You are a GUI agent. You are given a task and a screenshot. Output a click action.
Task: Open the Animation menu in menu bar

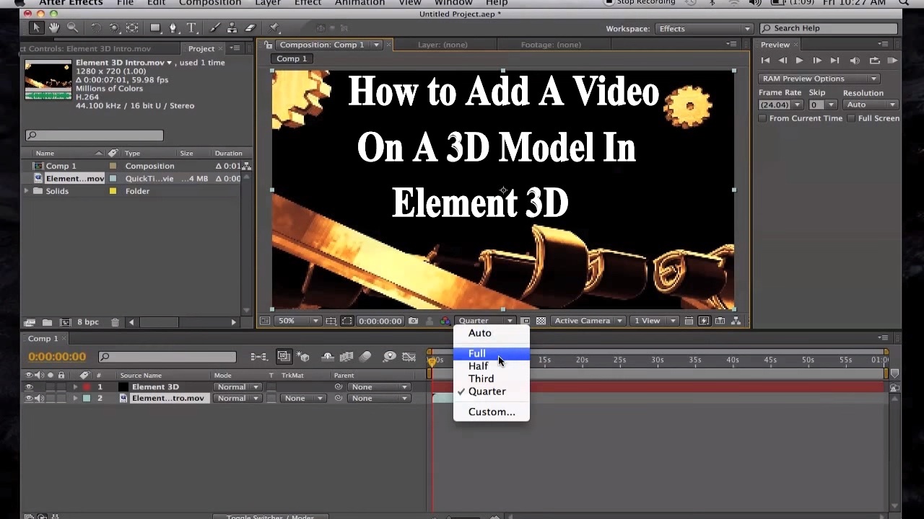click(359, 3)
